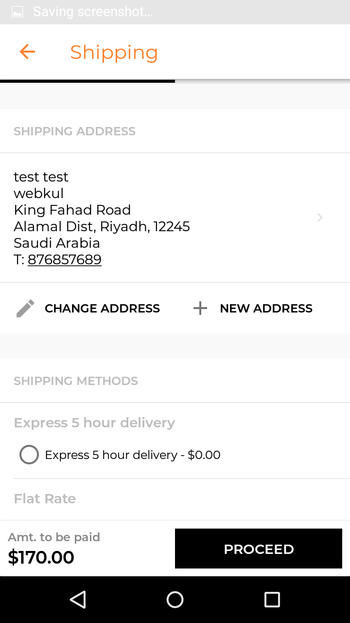Select Express 5 hour delivery radio button
The width and height of the screenshot is (350, 623).
pyautogui.click(x=29, y=455)
